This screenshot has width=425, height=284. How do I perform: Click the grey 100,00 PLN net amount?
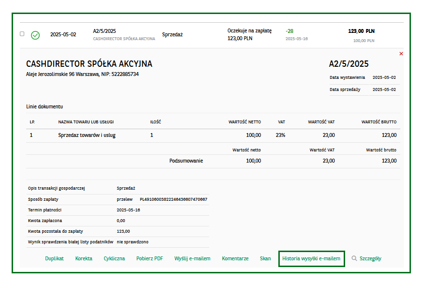[x=364, y=41]
